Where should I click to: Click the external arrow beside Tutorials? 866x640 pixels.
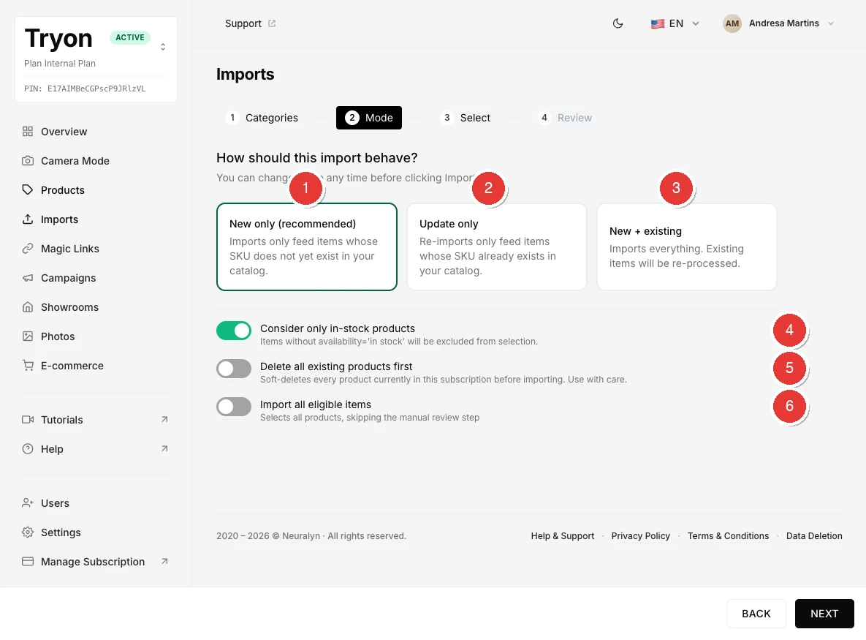[164, 420]
